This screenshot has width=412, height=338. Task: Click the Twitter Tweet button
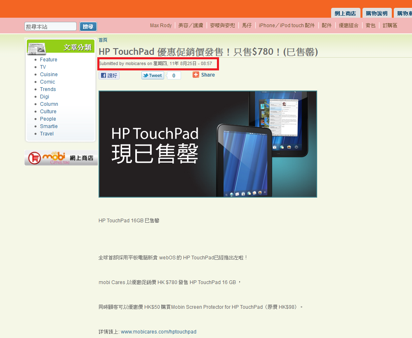(x=153, y=75)
